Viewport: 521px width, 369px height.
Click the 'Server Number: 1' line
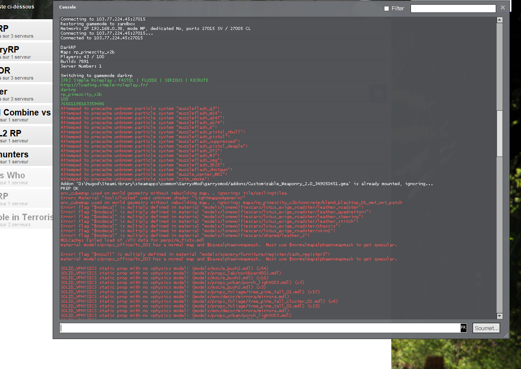(81, 66)
